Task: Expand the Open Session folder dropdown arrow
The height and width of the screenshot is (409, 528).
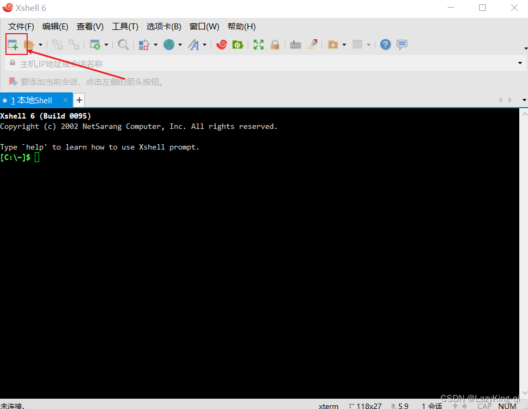Action: pyautogui.click(x=40, y=45)
